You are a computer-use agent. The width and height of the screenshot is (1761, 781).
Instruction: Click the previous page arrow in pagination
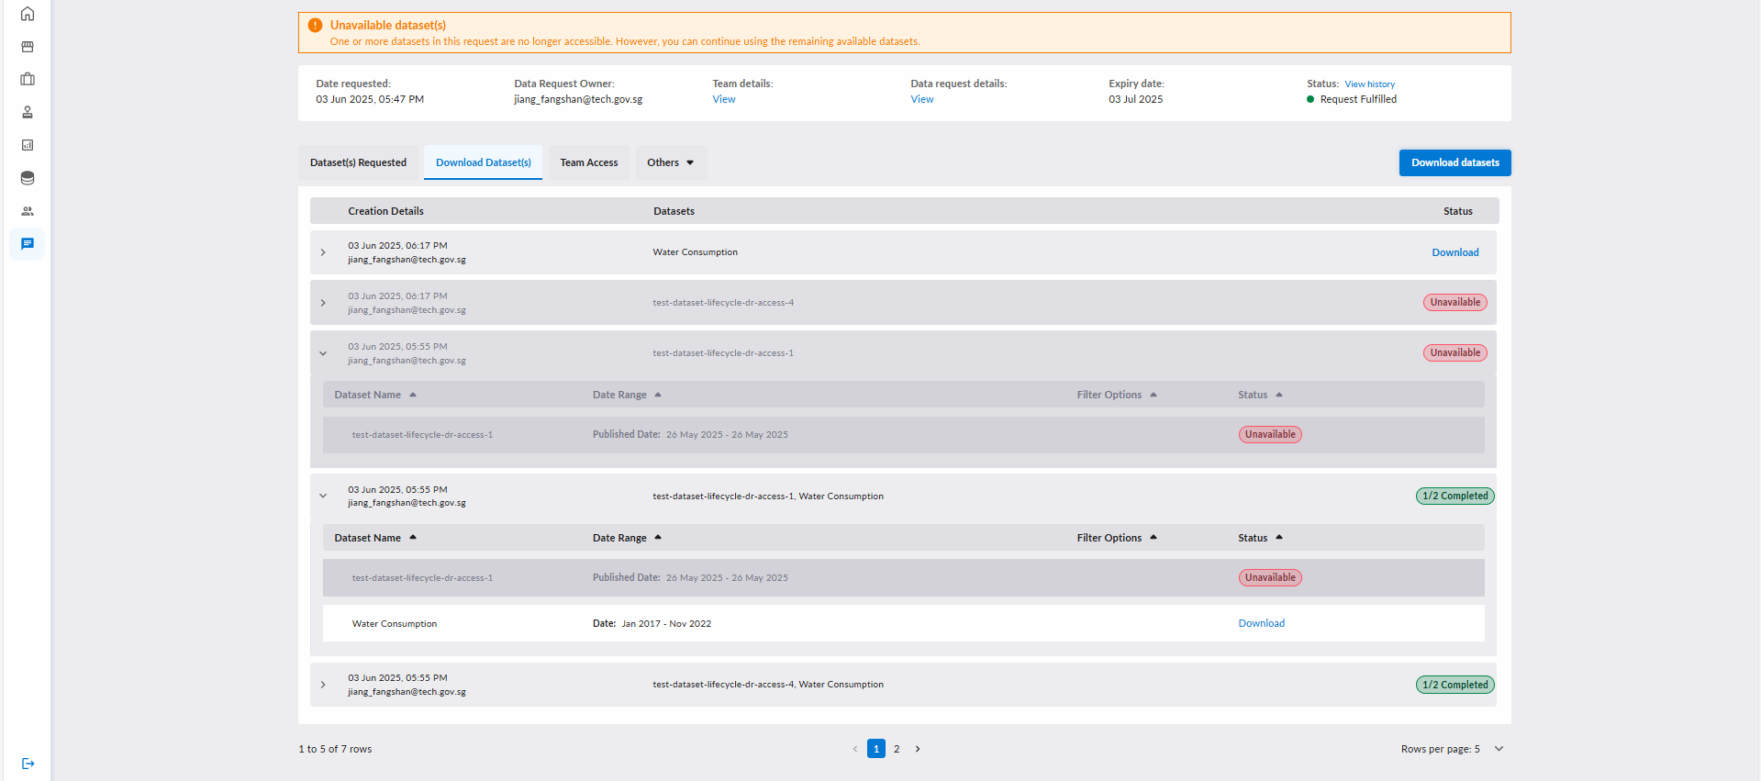click(855, 749)
